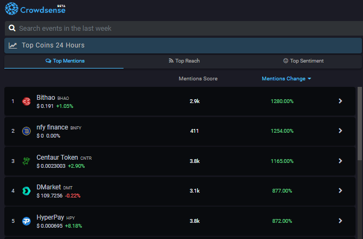Expand the HyperPay row chevron
Image resolution: width=363 pixels, height=239 pixels.
click(x=340, y=221)
